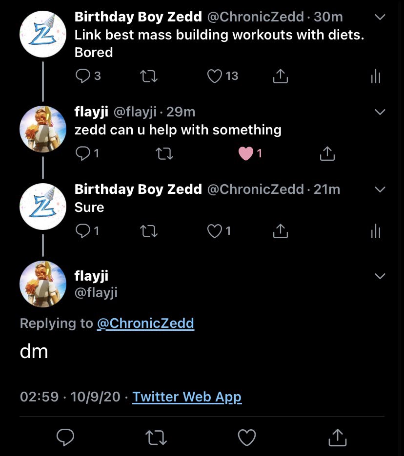404x456 pixels.
Task: Reply to the "Link best mass building" tweet
Action: 83,76
